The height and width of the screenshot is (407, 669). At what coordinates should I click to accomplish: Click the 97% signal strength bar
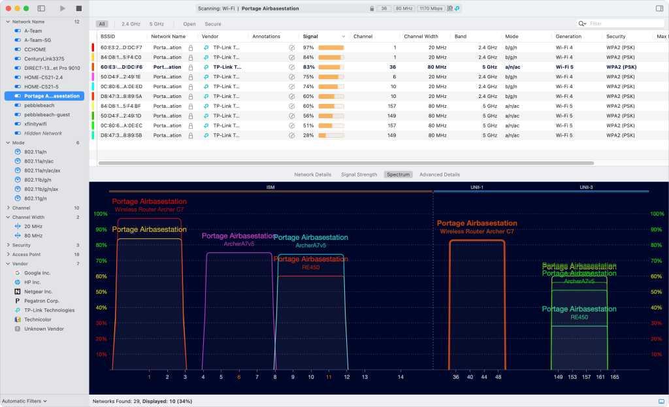pyautogui.click(x=331, y=48)
